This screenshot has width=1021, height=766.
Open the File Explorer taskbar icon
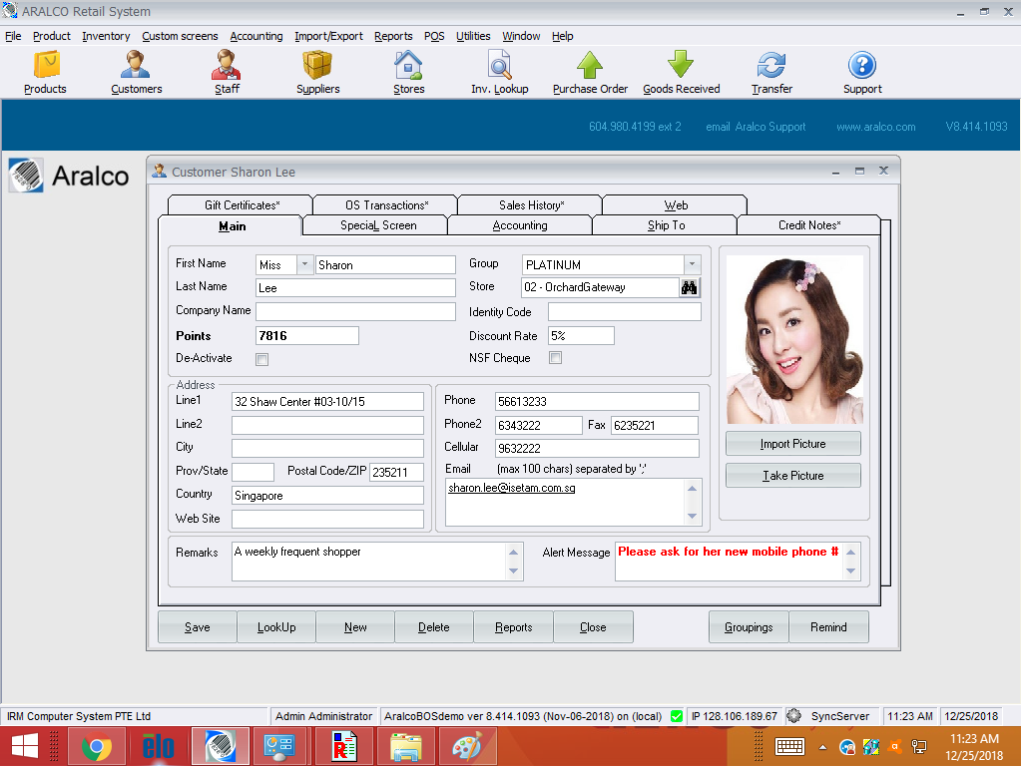click(x=405, y=746)
